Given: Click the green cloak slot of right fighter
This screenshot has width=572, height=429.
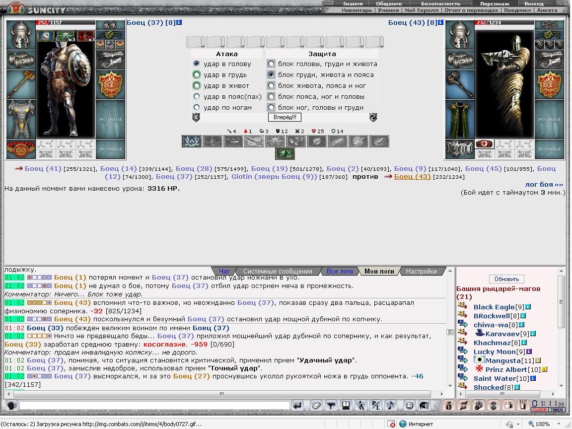Looking at the screenshot, I should [x=460, y=120].
